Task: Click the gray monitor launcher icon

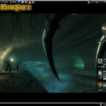Action: pos(33,2)
